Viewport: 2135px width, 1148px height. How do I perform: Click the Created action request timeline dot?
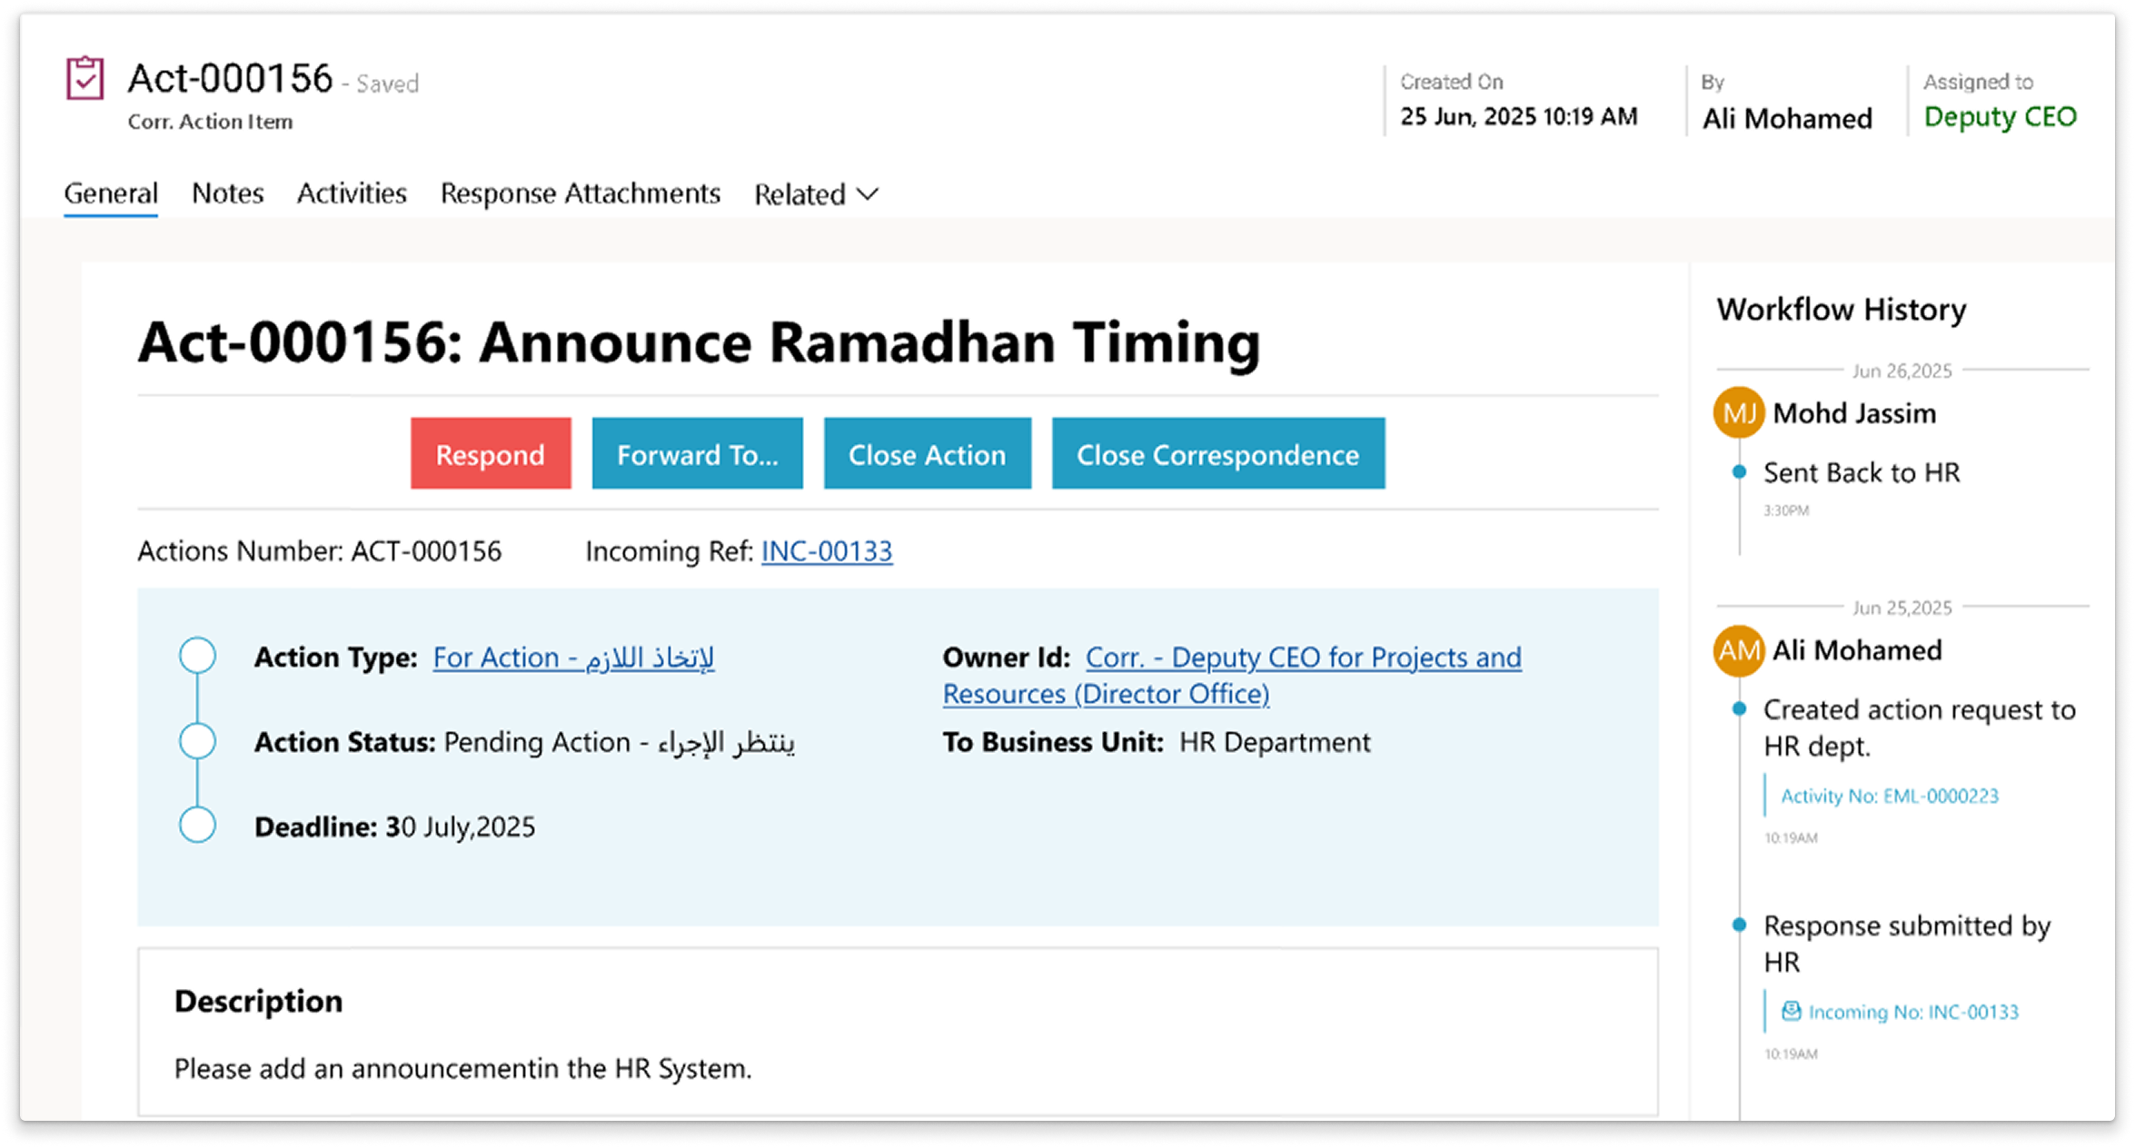1739,709
